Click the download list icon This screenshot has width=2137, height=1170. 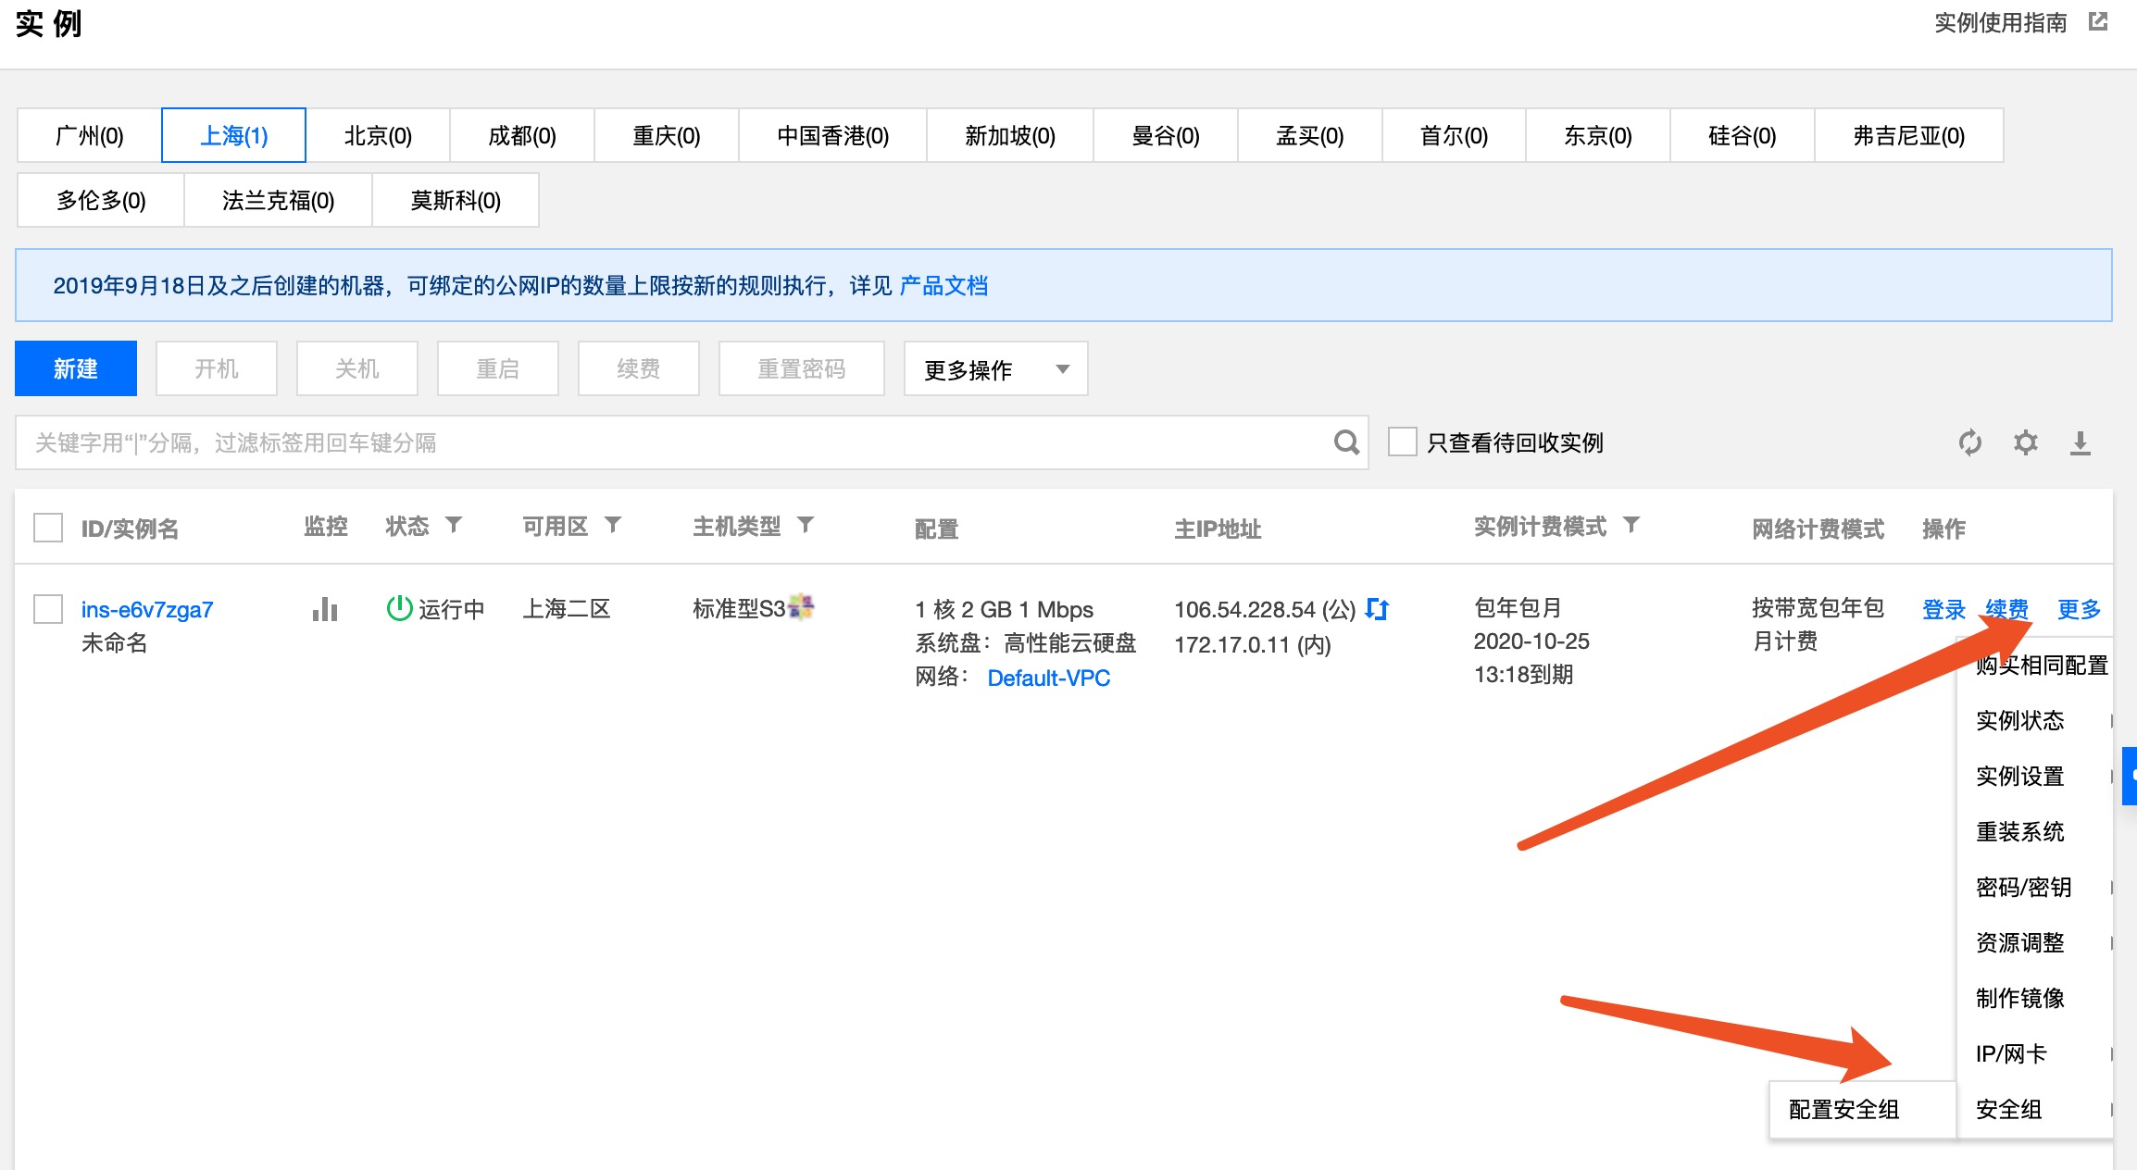[2080, 442]
